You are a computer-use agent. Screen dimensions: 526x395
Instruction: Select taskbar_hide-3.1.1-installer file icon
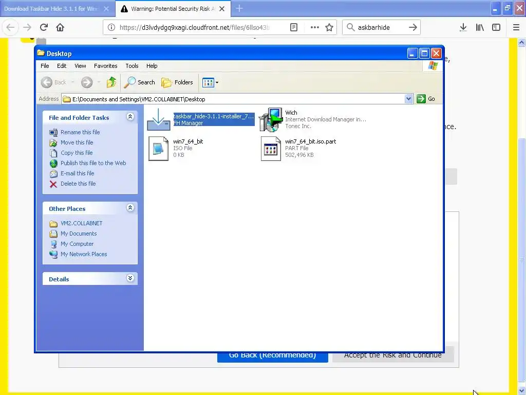[159, 119]
